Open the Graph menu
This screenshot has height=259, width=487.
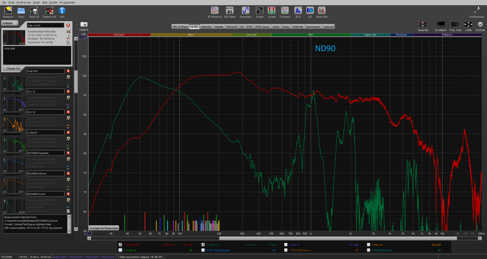click(37, 2)
